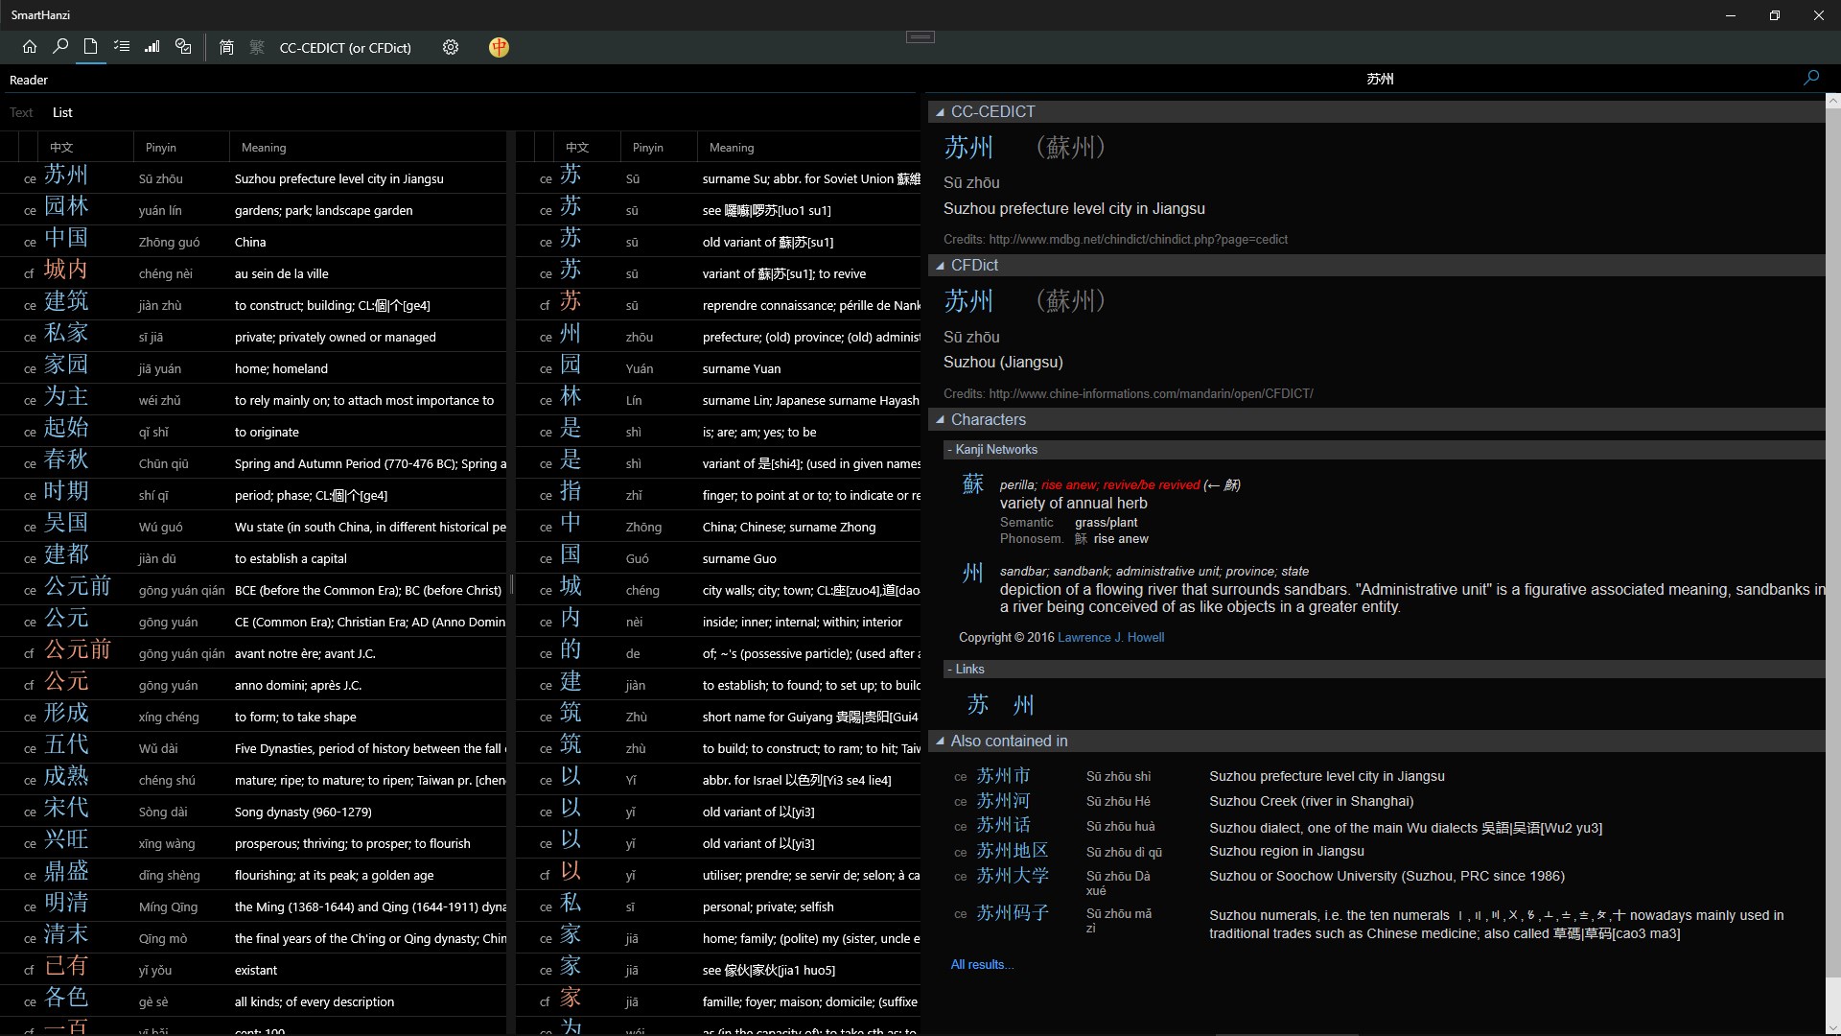Viewport: 1841px width, 1036px height.
Task: Open the dictionary search magnifier icon
Action: (x=60, y=46)
